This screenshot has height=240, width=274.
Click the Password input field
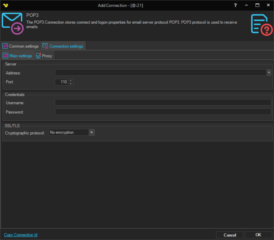click(163, 112)
